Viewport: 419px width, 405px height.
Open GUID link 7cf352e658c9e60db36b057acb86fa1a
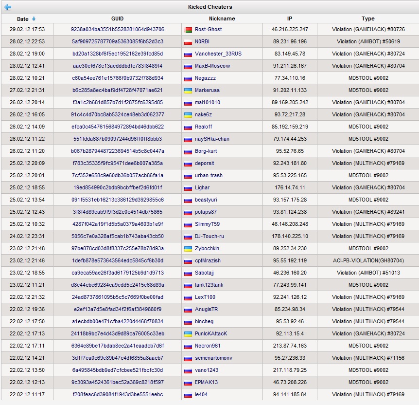pyautogui.click(x=117, y=175)
